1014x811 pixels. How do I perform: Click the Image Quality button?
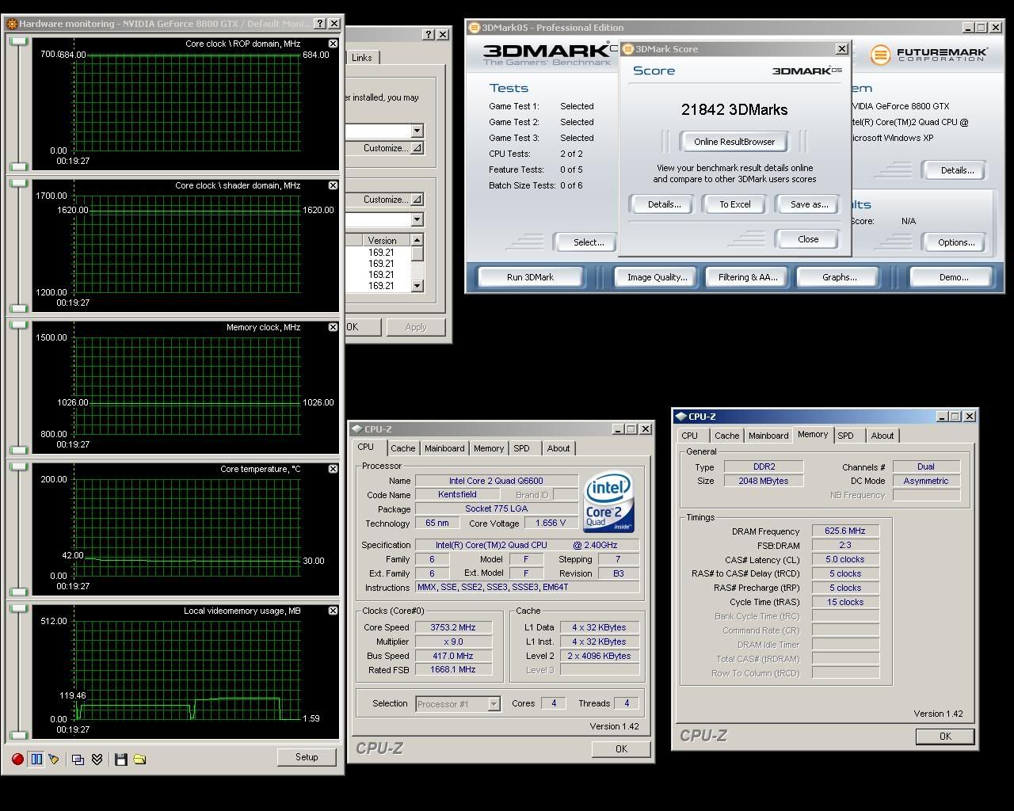[658, 277]
